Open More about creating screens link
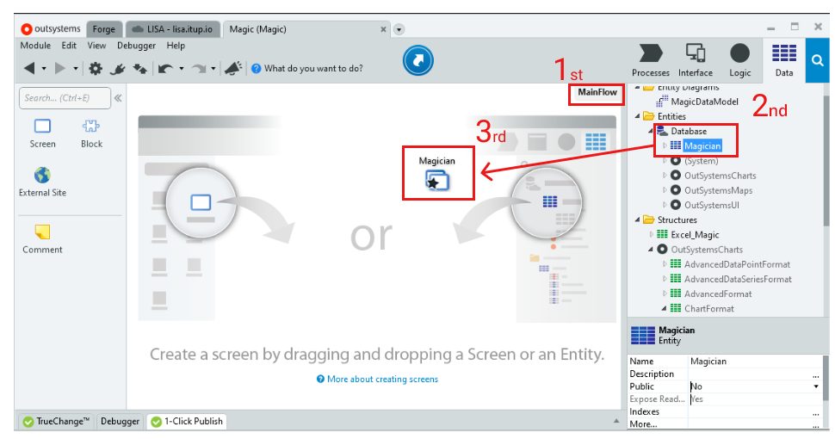 pos(382,379)
